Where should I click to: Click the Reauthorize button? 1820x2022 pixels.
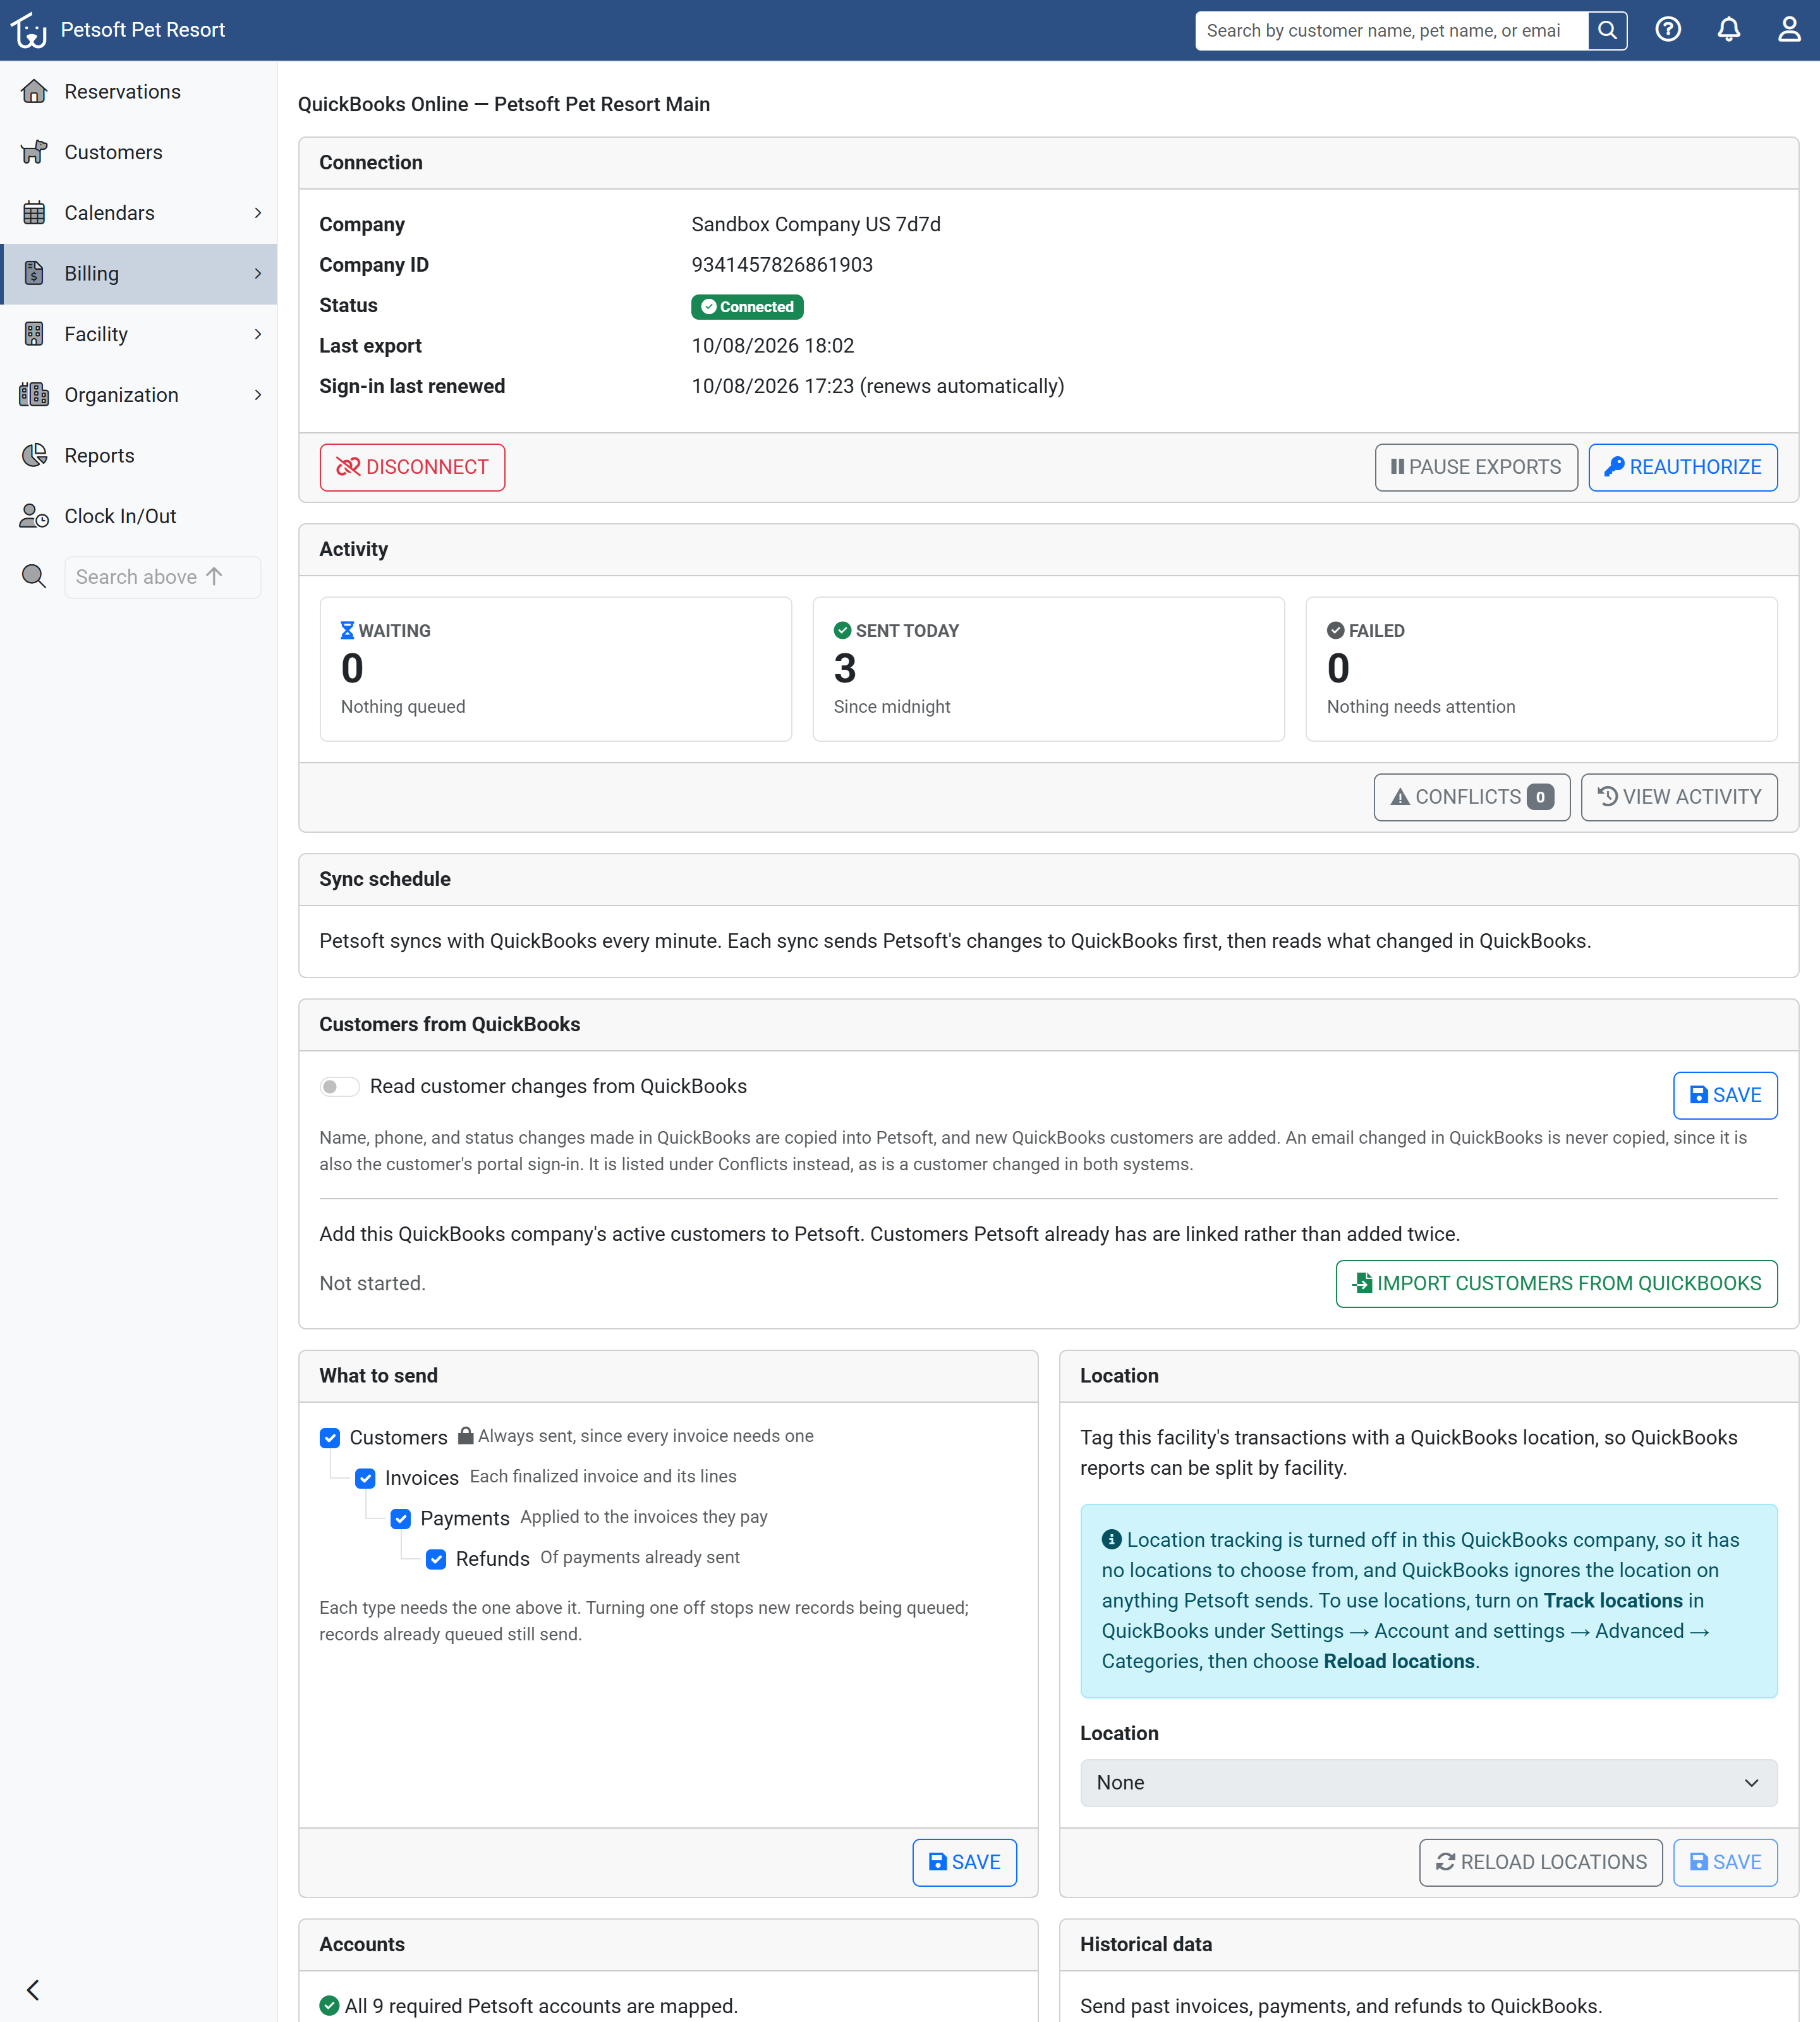point(1682,467)
